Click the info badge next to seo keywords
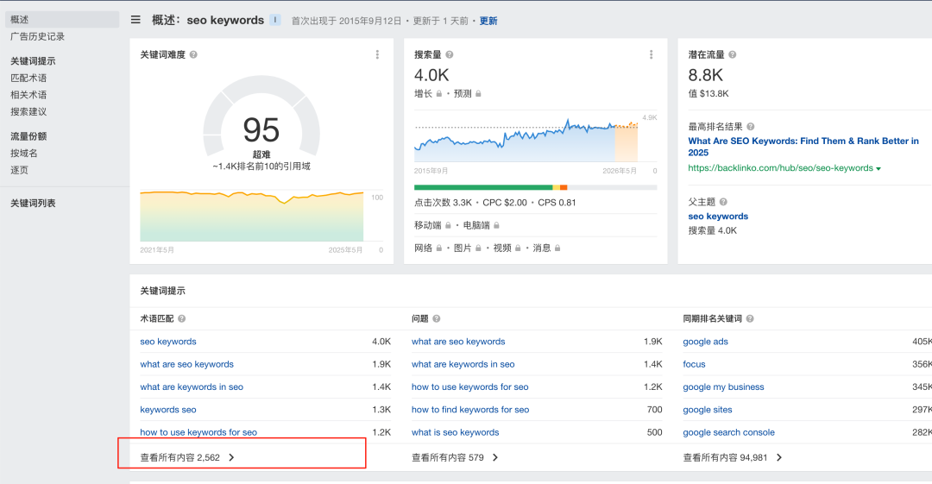 pos(275,20)
